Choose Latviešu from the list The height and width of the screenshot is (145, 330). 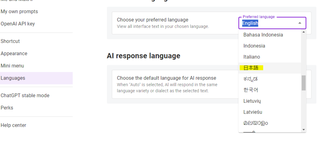pyautogui.click(x=253, y=112)
